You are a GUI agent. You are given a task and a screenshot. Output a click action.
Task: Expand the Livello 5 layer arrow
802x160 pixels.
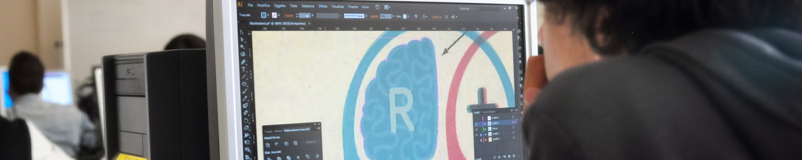coord(485,124)
